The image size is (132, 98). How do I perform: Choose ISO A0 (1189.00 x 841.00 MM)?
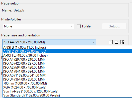[x=67, y=75]
